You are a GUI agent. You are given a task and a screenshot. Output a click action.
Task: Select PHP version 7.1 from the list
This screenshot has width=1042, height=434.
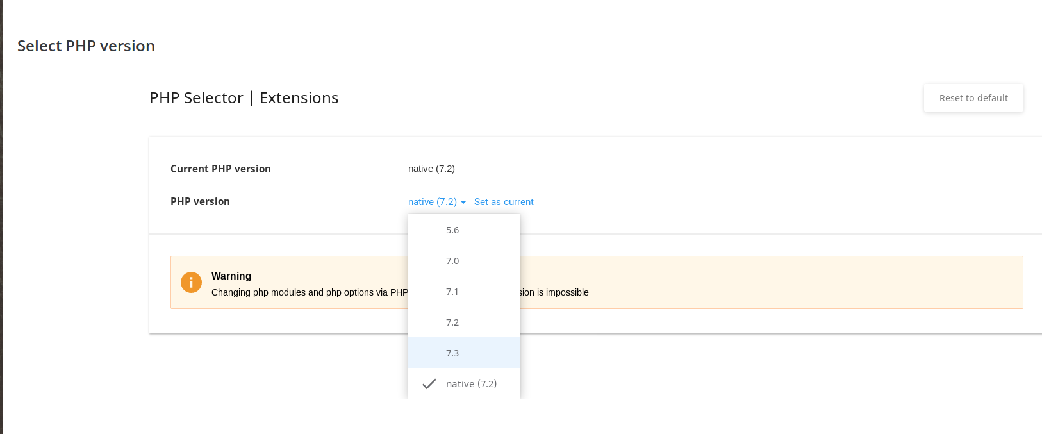[x=452, y=292]
